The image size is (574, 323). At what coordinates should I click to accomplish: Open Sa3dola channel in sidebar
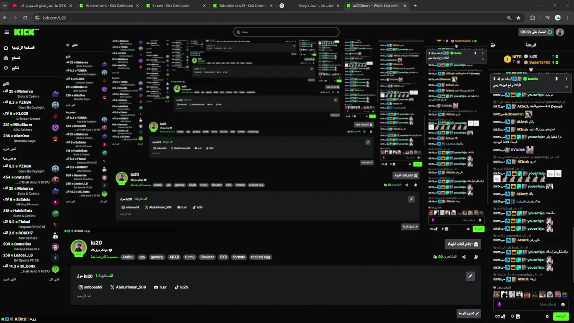click(30, 201)
